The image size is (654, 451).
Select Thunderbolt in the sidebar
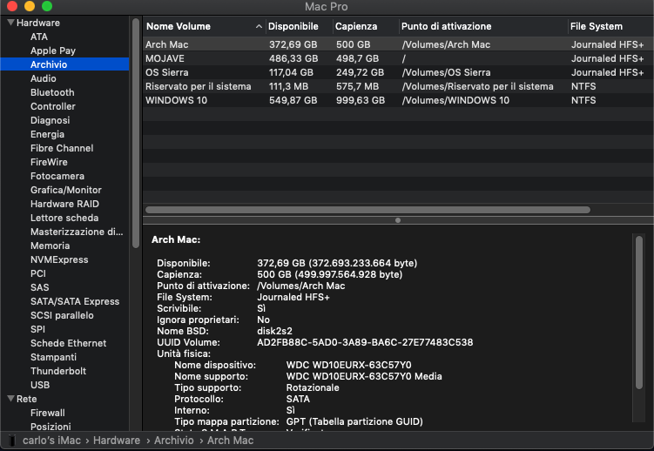tap(58, 371)
